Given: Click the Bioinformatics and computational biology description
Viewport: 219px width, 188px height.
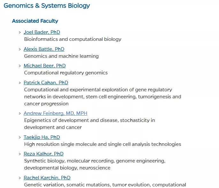Looking at the screenshot, I should pos(73,39).
